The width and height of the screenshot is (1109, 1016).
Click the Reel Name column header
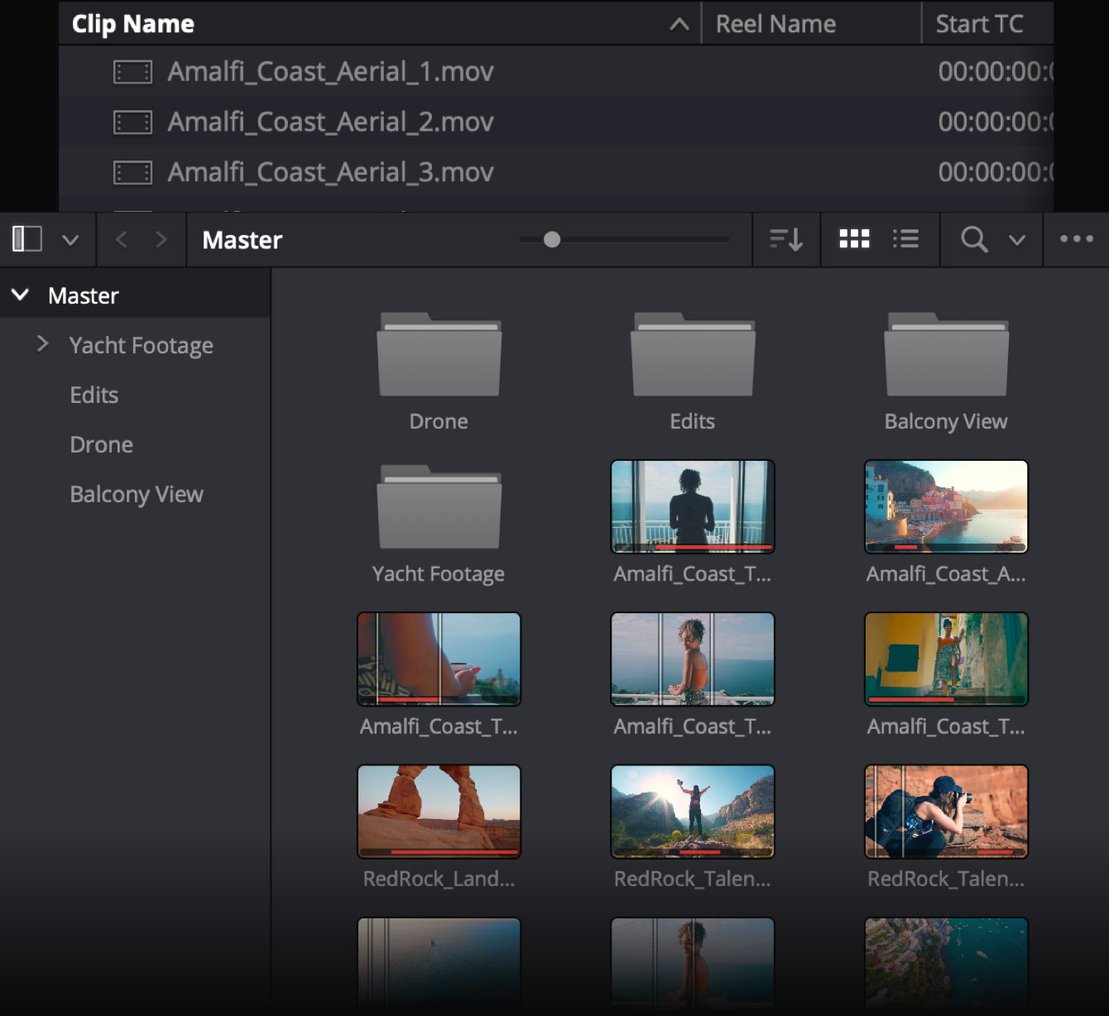click(776, 23)
